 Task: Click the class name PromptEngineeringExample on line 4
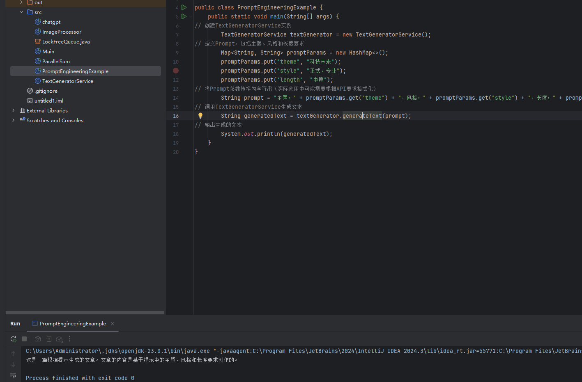click(x=277, y=7)
